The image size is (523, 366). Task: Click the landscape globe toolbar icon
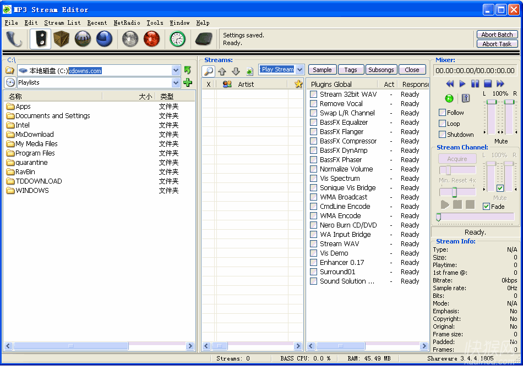tap(83, 39)
